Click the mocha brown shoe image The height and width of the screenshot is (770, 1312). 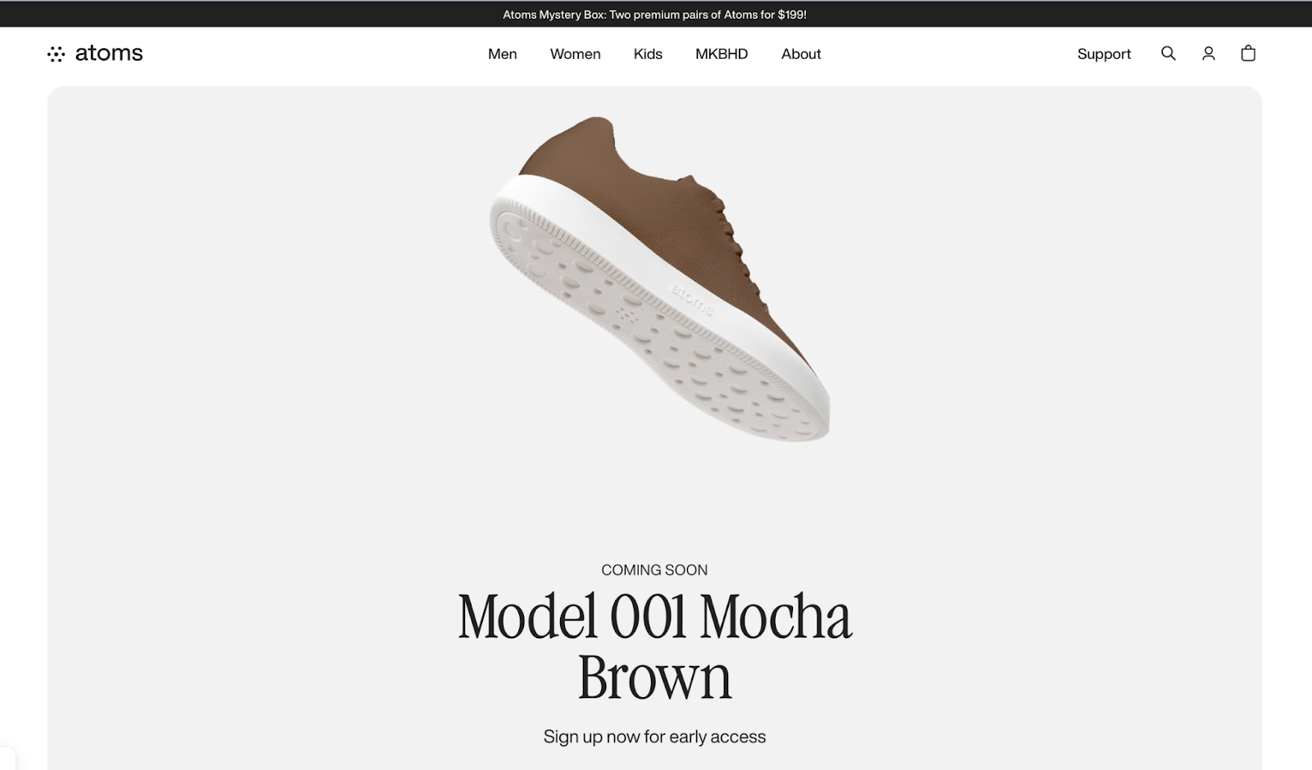coord(658,279)
